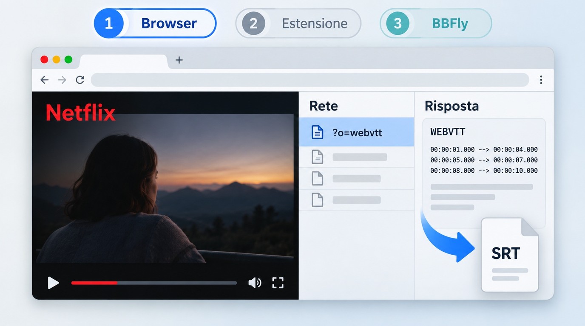Select the ?o=webvtt network request
585x326 pixels.
(356, 132)
